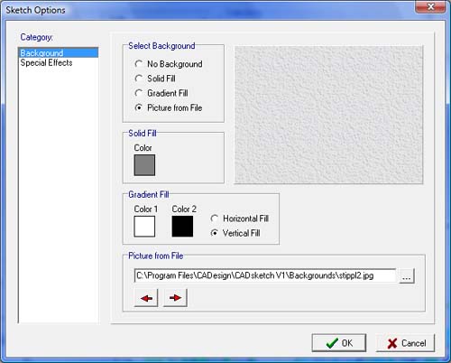The width and height of the screenshot is (451, 363).
Task: Click the stipple background preview image
Action: (x=328, y=115)
